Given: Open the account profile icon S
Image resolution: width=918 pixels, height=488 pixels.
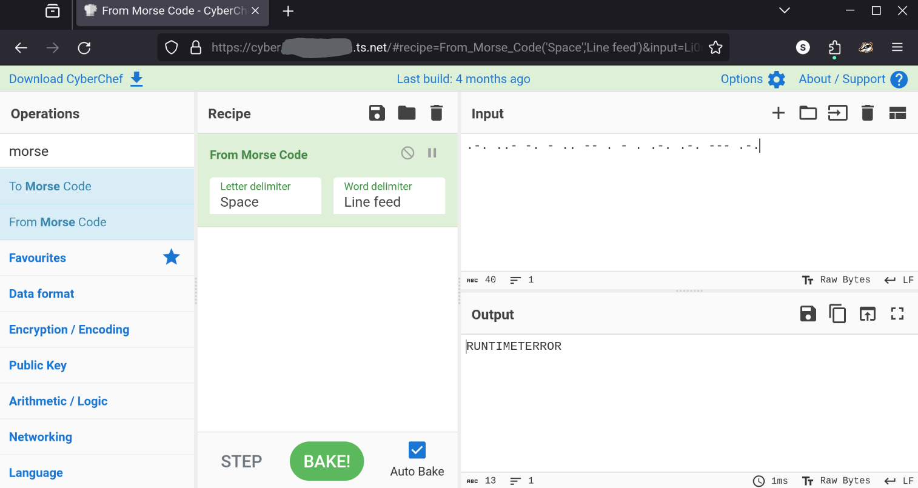Looking at the screenshot, I should (803, 47).
